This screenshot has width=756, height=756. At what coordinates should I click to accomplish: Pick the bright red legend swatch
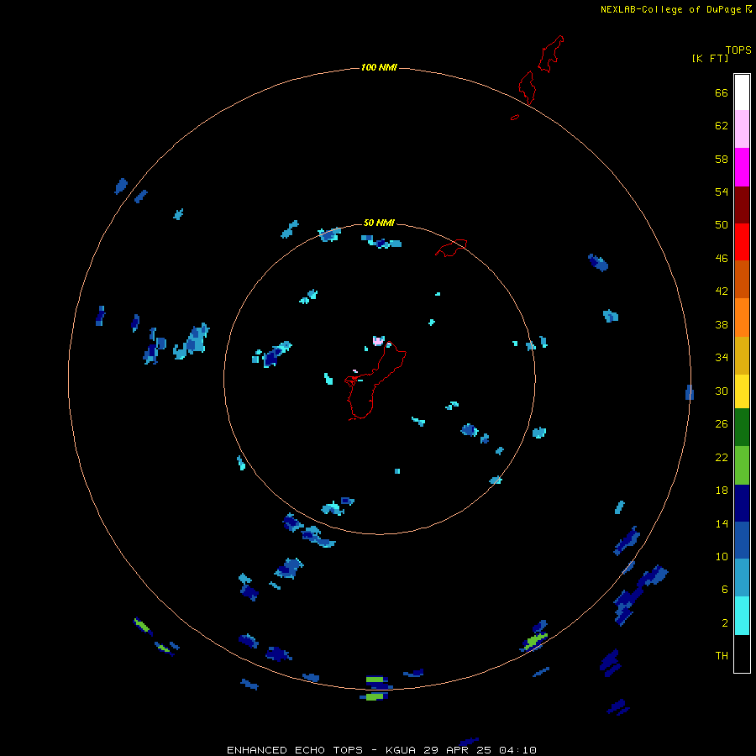[x=742, y=242]
